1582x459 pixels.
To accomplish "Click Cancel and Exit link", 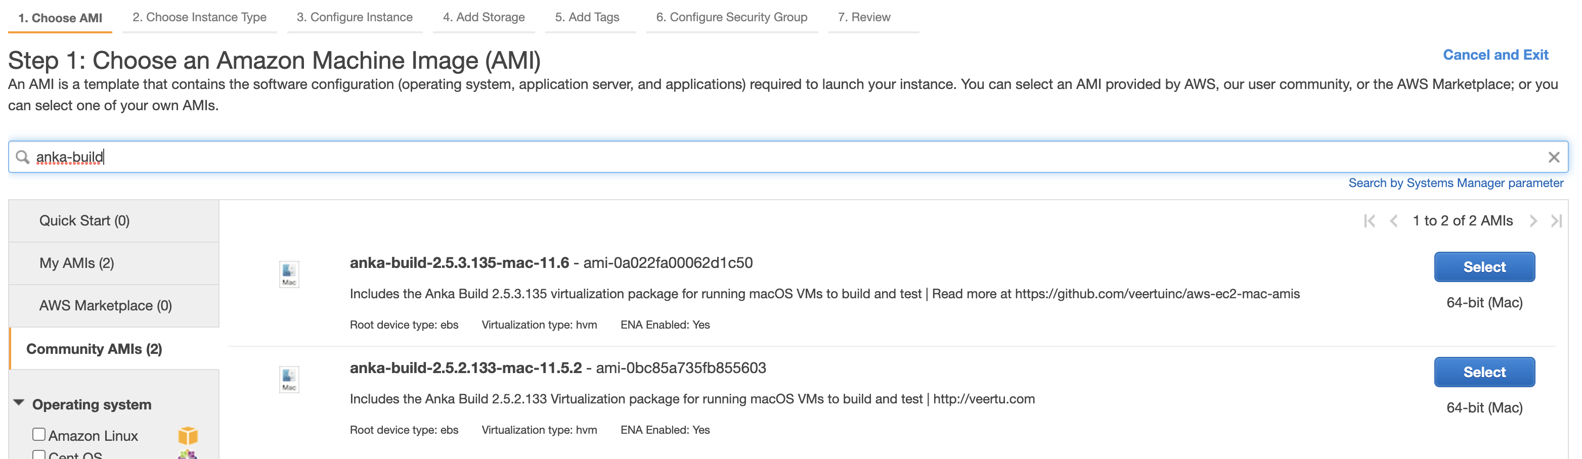I will click(1495, 55).
